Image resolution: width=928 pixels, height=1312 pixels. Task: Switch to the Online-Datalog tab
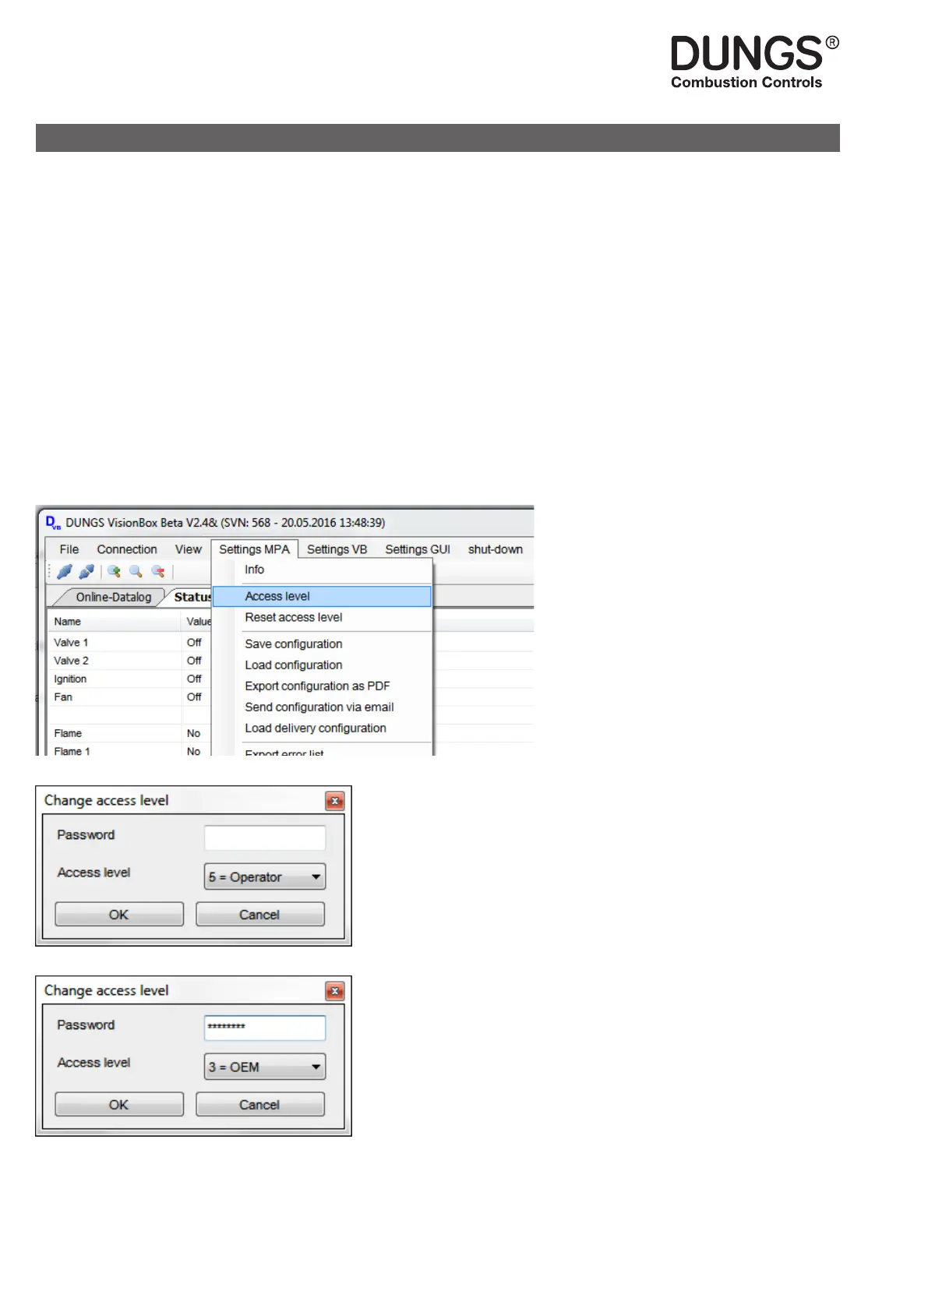[114, 598]
